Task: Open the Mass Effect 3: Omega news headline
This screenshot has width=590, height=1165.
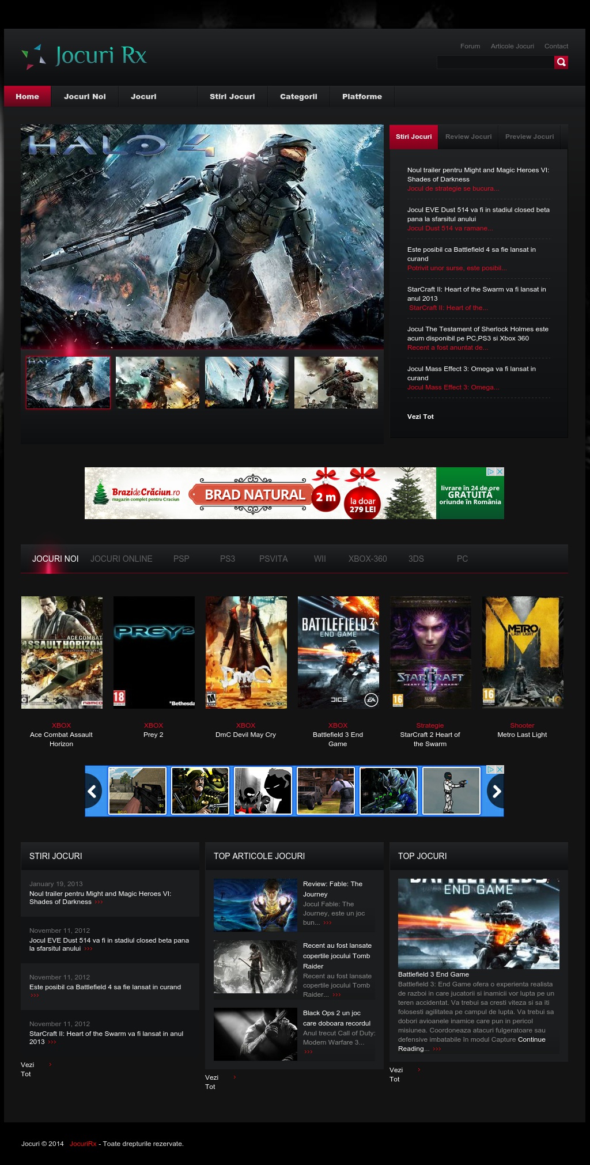Action: pos(471,373)
